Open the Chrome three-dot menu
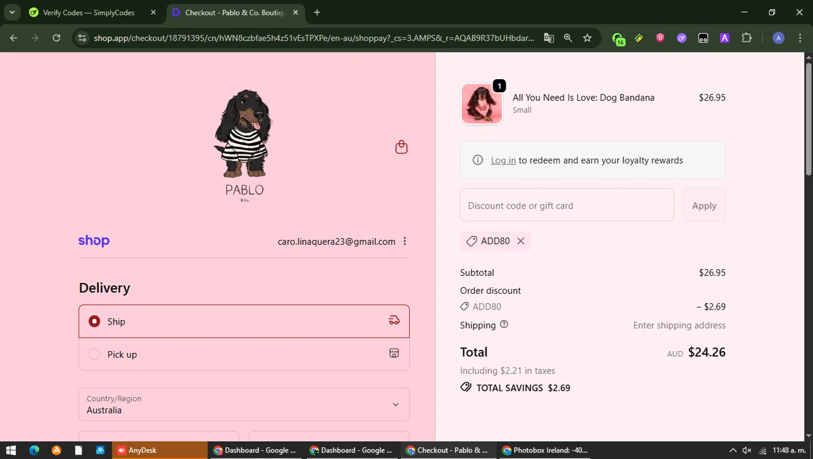The height and width of the screenshot is (459, 813). click(x=800, y=38)
